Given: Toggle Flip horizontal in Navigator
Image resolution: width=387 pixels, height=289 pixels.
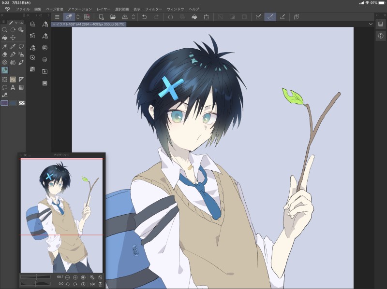Looking at the screenshot, I should (92, 284).
